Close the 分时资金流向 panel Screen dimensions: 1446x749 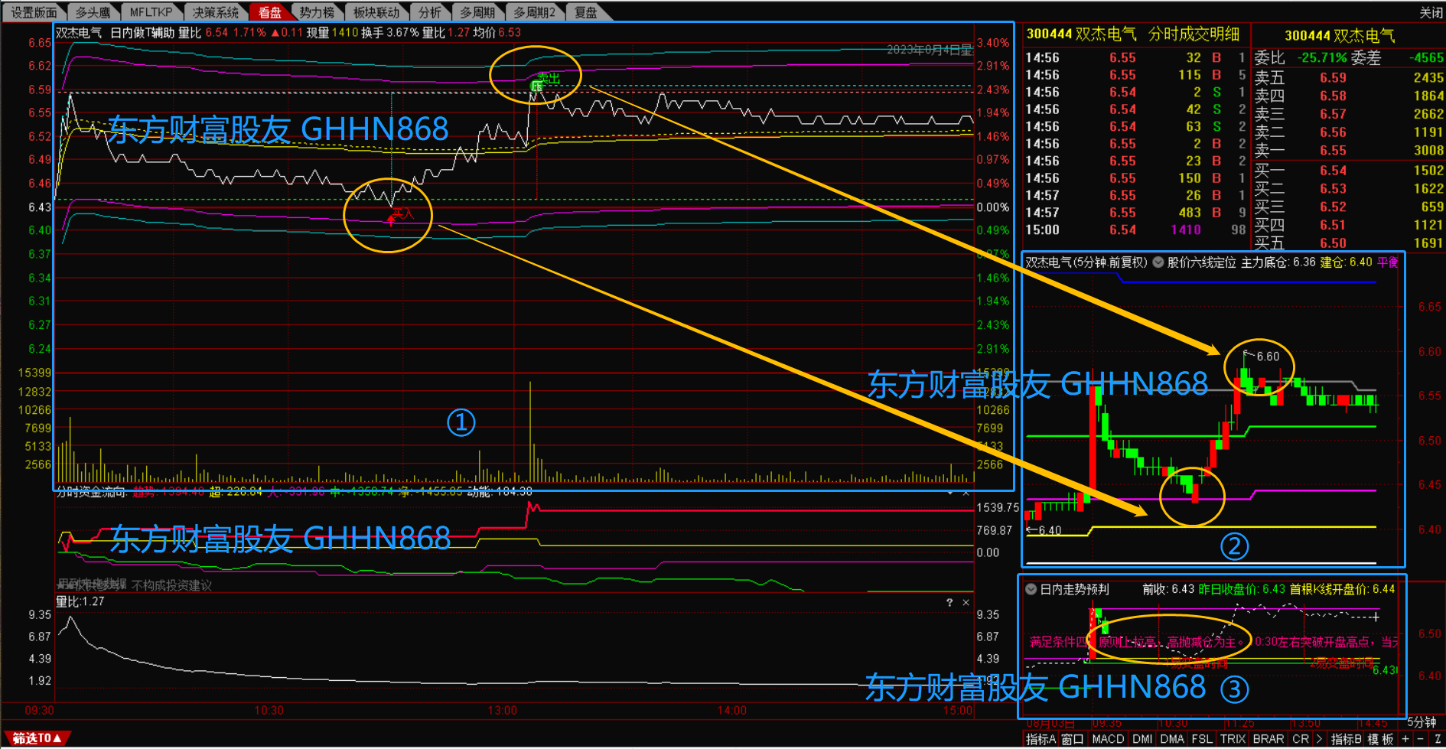[966, 493]
